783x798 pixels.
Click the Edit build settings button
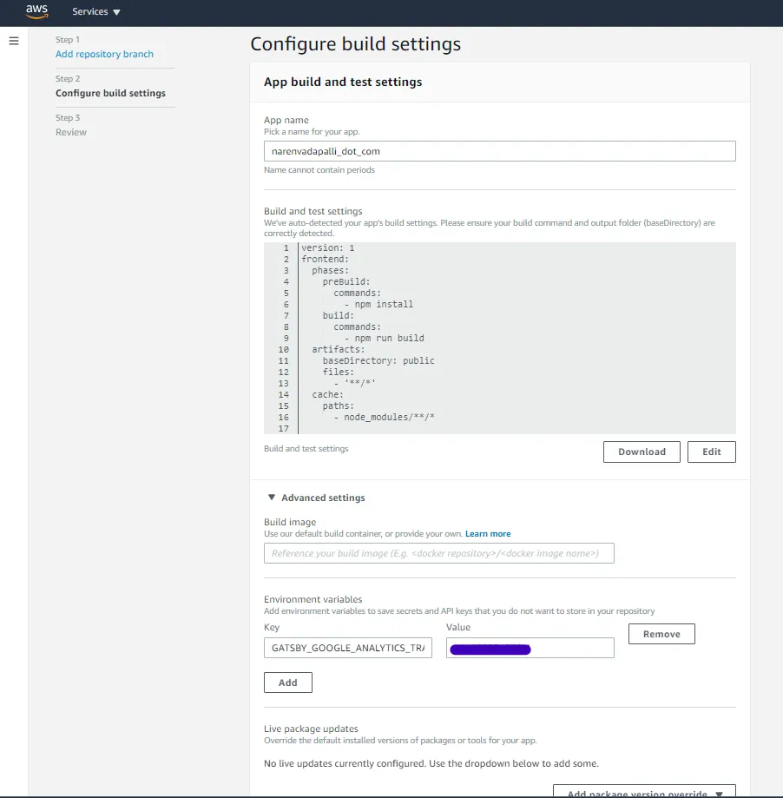click(x=711, y=452)
